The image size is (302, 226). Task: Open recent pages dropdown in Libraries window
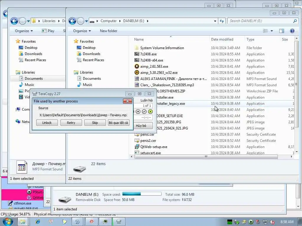(x=28, y=21)
